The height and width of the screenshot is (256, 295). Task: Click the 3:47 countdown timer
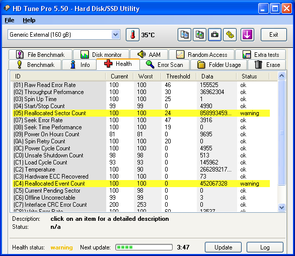click(x=183, y=247)
